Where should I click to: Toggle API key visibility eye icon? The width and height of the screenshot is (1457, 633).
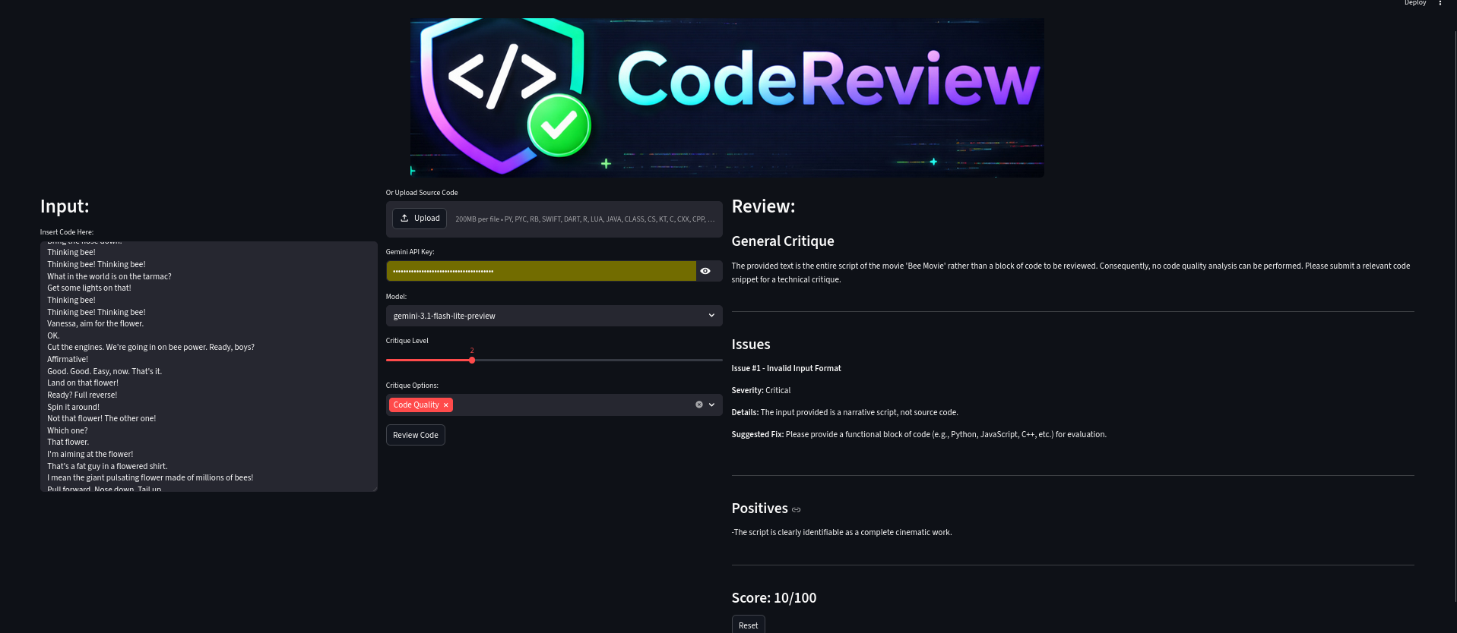pyautogui.click(x=705, y=271)
